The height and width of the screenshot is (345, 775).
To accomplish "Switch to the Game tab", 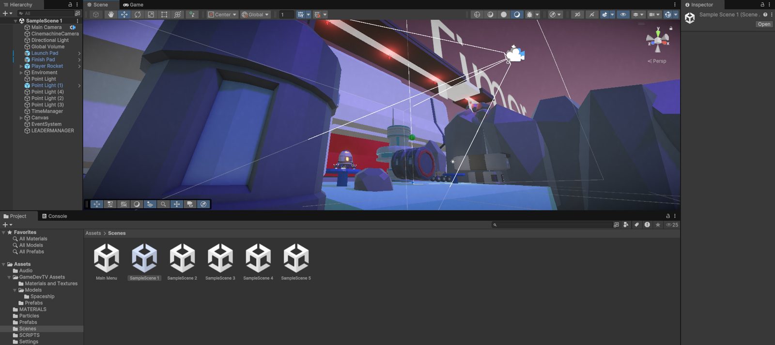I will 133,5.
